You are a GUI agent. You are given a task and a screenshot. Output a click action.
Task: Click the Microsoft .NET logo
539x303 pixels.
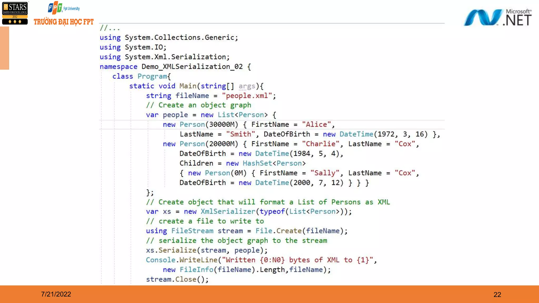pyautogui.click(x=497, y=17)
